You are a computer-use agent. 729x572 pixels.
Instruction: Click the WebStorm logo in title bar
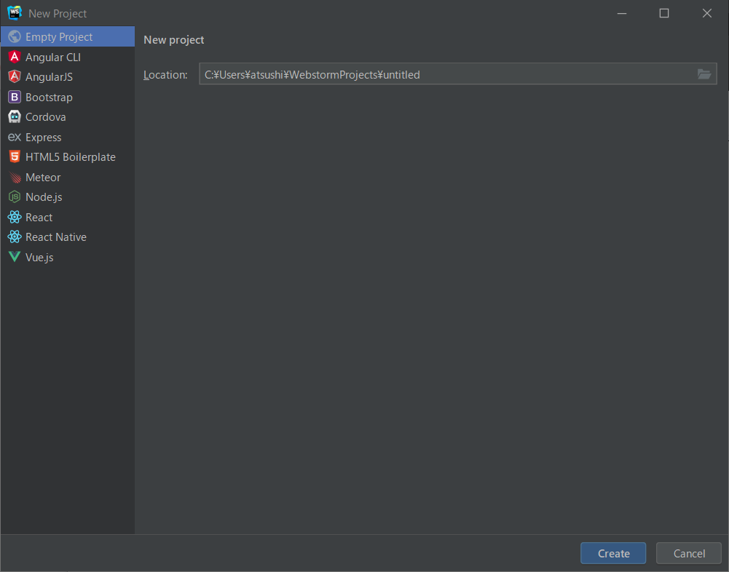[15, 13]
